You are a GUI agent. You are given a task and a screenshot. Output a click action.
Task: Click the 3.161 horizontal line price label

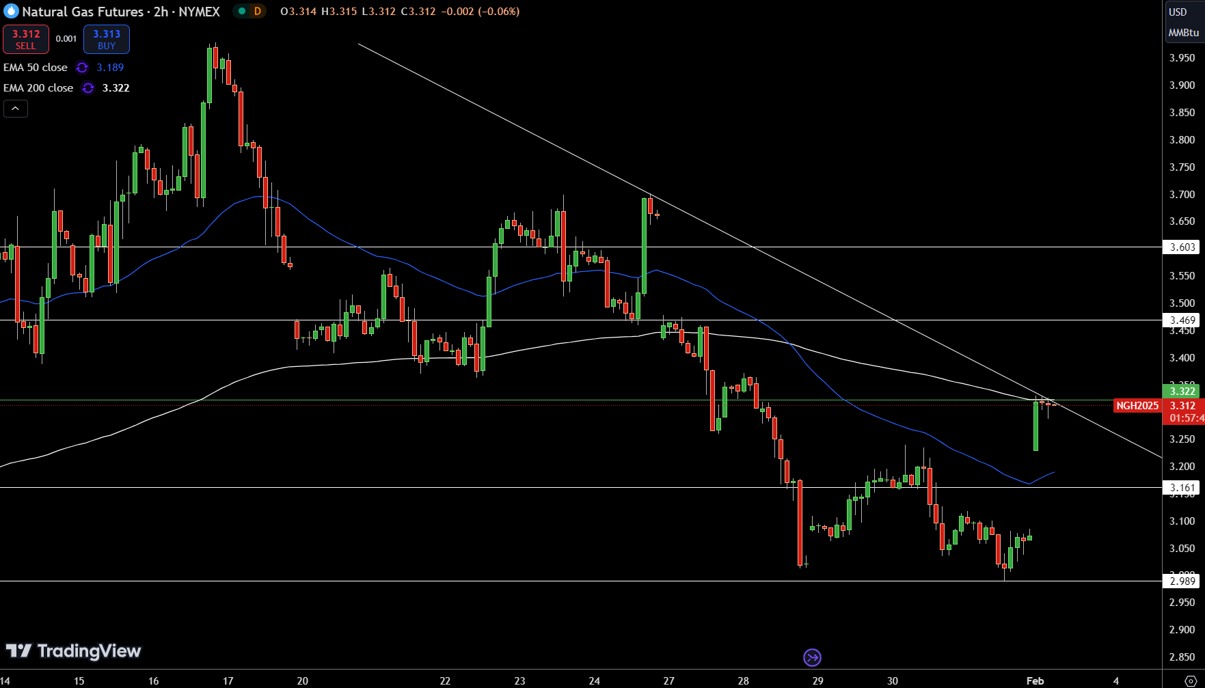[x=1182, y=488]
